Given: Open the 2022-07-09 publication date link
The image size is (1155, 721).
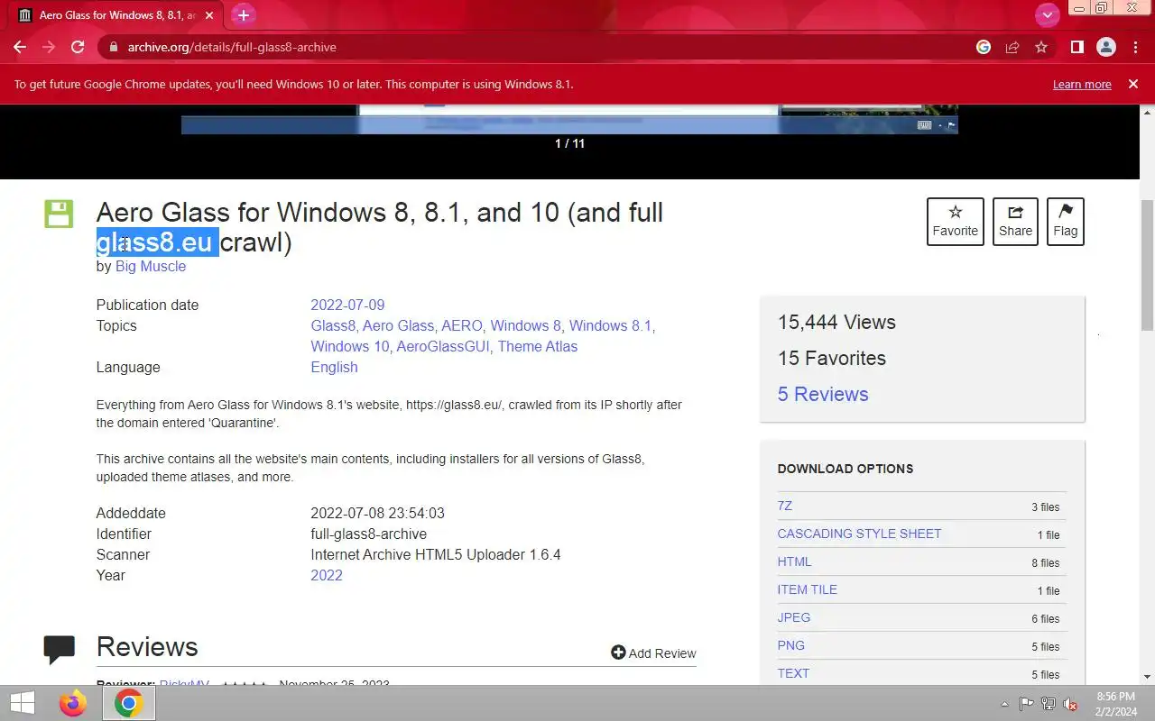Looking at the screenshot, I should (347, 305).
